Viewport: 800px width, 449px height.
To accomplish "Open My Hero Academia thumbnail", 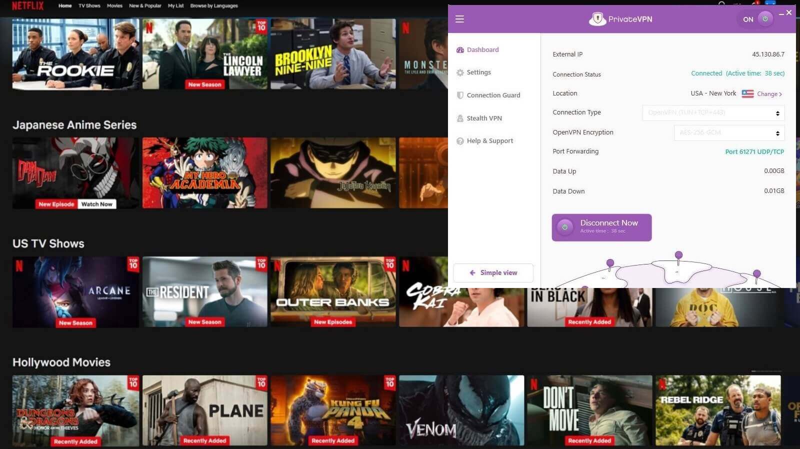I will point(205,173).
